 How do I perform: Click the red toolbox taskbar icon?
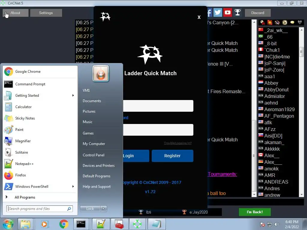point(119,224)
